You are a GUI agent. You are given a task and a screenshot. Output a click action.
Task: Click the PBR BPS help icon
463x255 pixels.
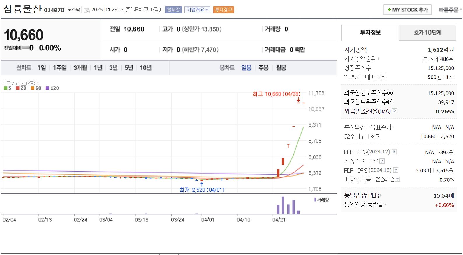(x=396, y=170)
